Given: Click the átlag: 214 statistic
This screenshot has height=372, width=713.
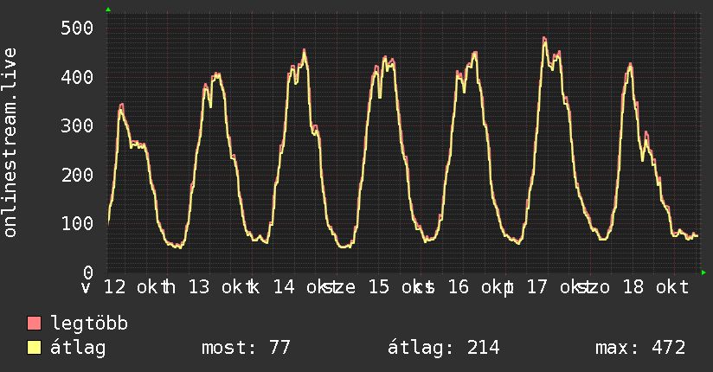Looking at the screenshot, I should click(443, 348).
